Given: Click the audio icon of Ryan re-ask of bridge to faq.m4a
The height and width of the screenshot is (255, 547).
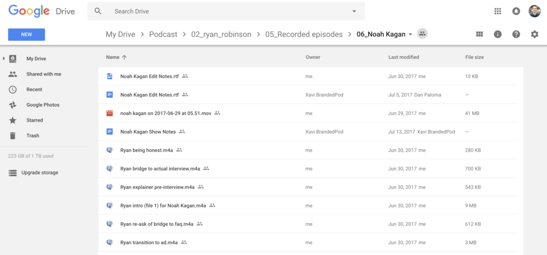Looking at the screenshot, I should coord(110,224).
